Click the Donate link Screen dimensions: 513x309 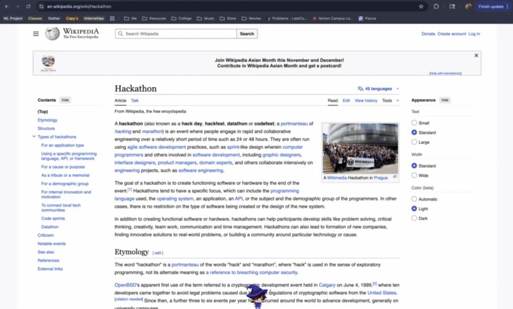[428, 34]
